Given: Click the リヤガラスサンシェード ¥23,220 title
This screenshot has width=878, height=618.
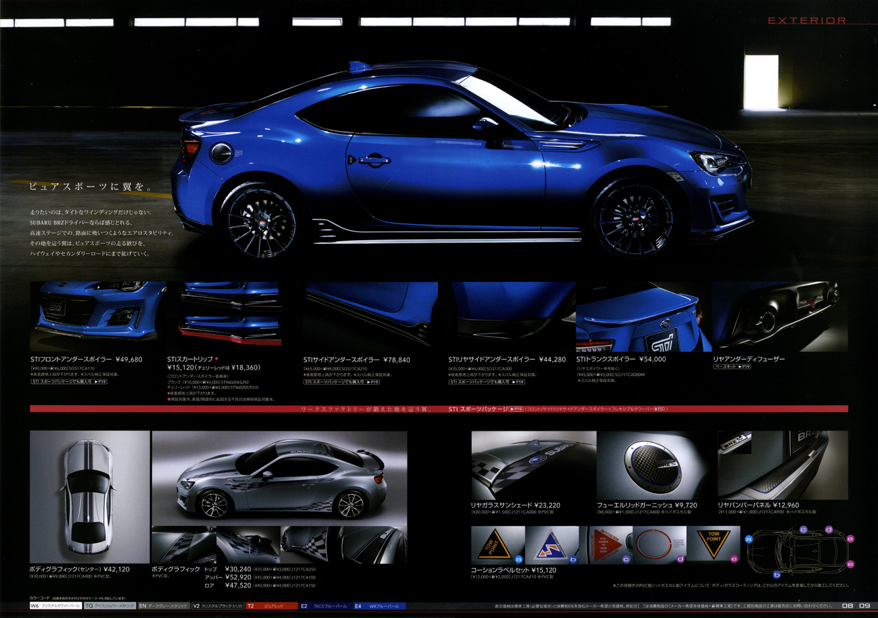Looking at the screenshot, I should 515,505.
